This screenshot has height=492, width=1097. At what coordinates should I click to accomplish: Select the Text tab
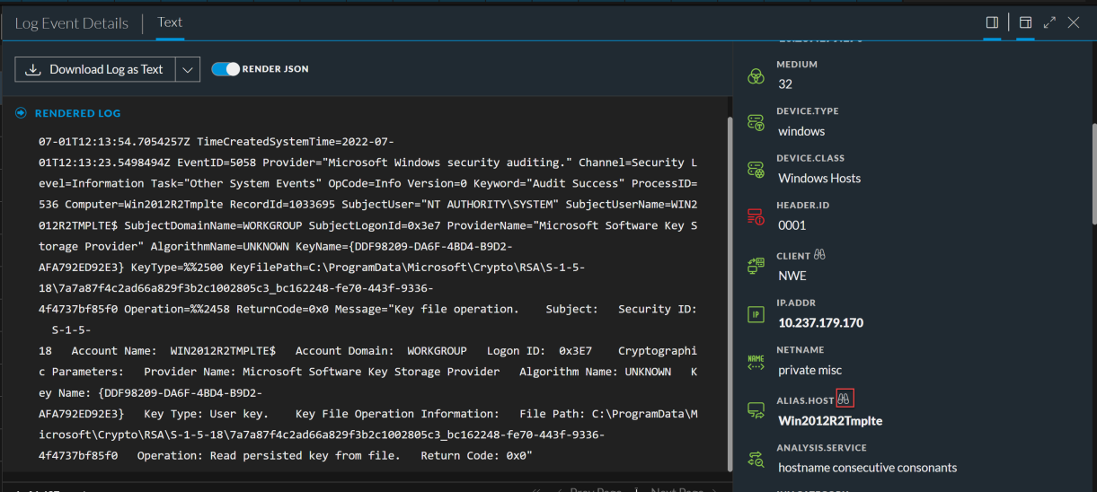[x=170, y=22]
